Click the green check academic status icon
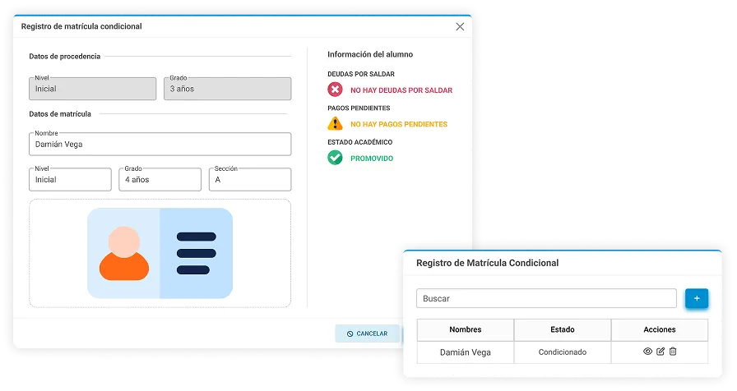This screenshot has height=391, width=737. click(x=335, y=158)
